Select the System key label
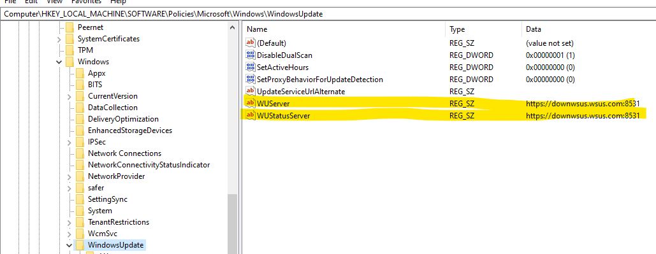The height and width of the screenshot is (254, 656). tap(100, 211)
